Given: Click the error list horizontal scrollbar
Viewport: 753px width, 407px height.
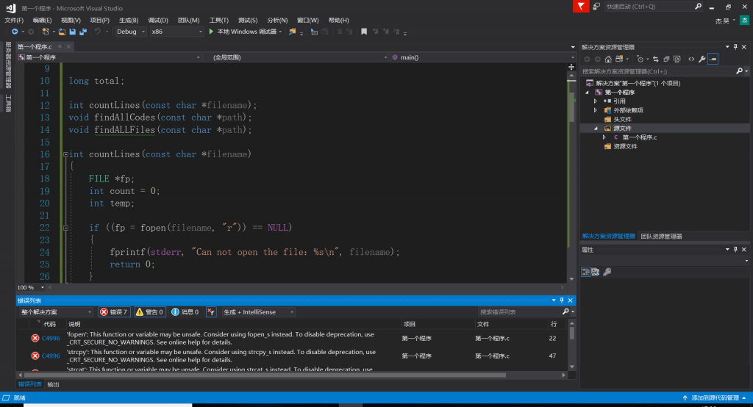Looking at the screenshot, I should [x=264, y=375].
